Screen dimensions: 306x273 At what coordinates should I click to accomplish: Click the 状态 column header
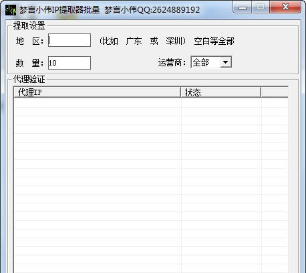tap(220, 92)
